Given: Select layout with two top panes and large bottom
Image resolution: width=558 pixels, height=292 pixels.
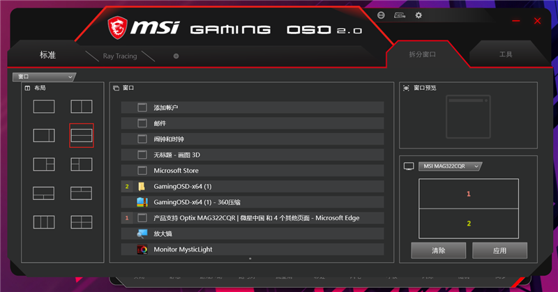Looking at the screenshot, I should click(82, 193).
